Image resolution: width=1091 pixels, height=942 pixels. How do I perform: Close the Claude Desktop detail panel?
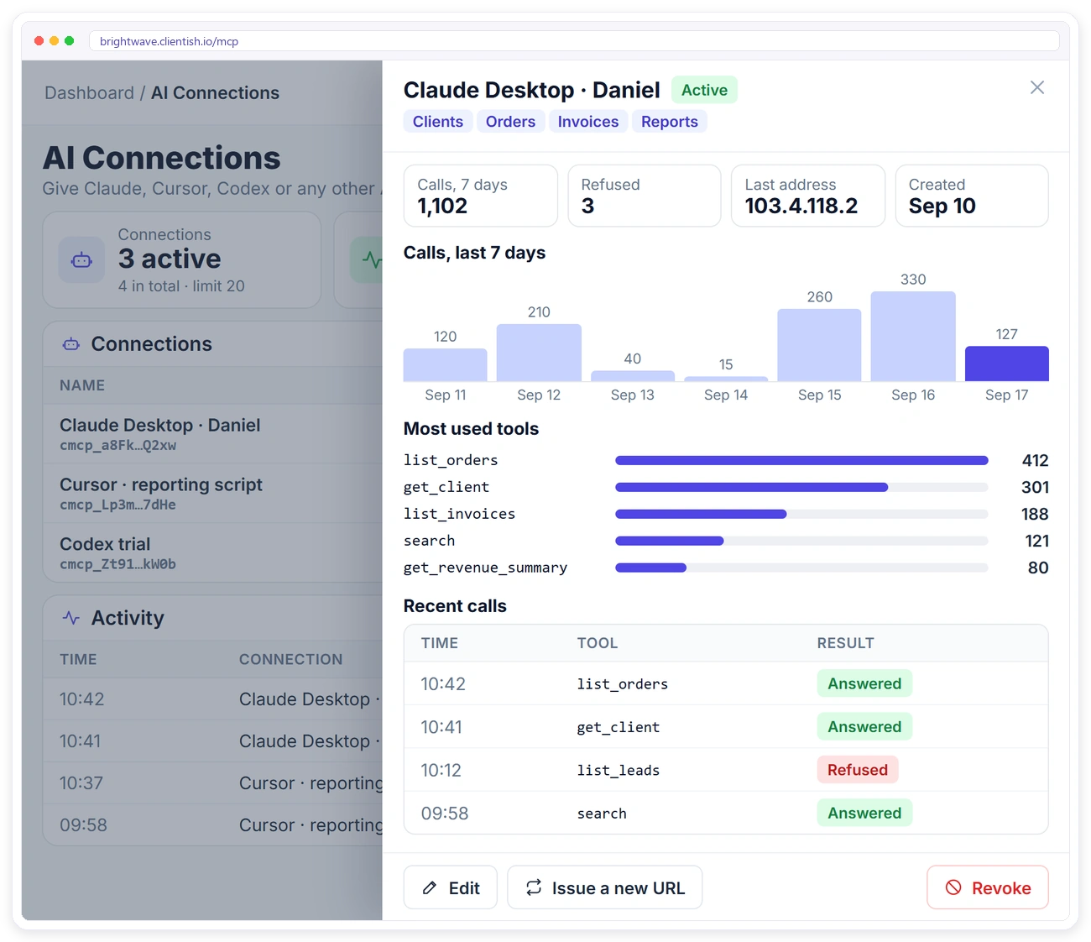tap(1037, 87)
